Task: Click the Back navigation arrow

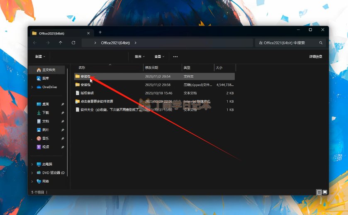Action: coord(35,43)
